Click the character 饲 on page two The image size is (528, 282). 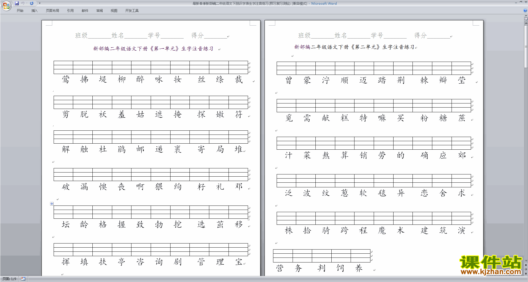(x=340, y=268)
